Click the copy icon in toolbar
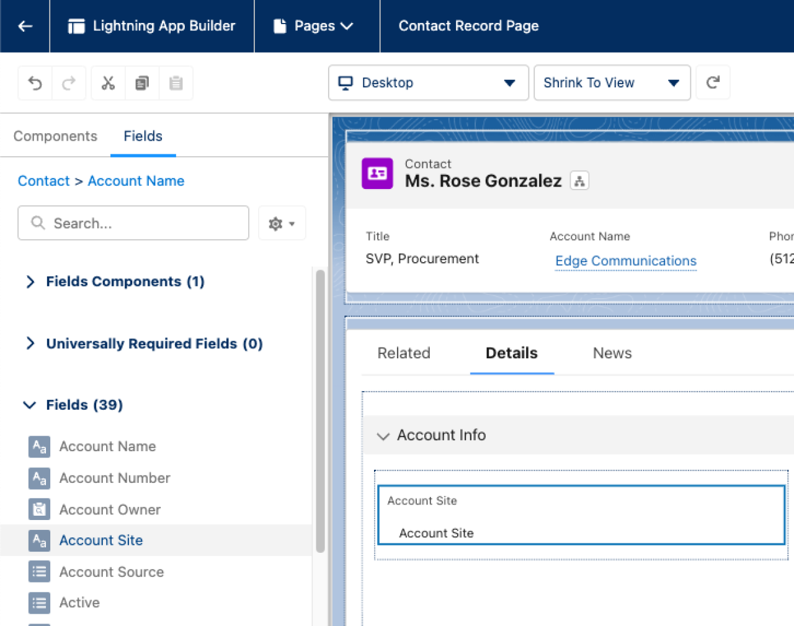 [142, 83]
